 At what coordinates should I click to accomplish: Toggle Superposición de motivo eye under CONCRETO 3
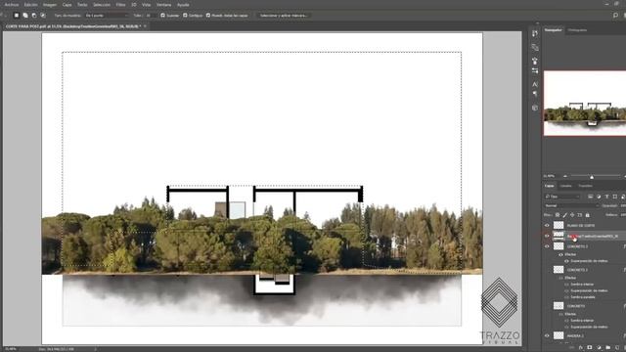click(x=566, y=261)
